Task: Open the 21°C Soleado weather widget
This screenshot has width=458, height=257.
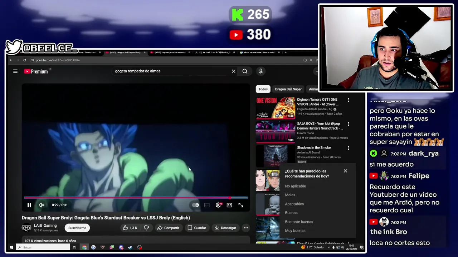Action: tap(312, 247)
